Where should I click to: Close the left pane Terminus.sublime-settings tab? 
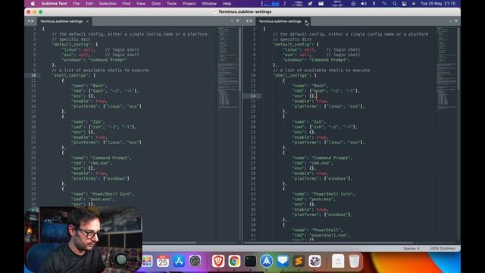coord(87,21)
